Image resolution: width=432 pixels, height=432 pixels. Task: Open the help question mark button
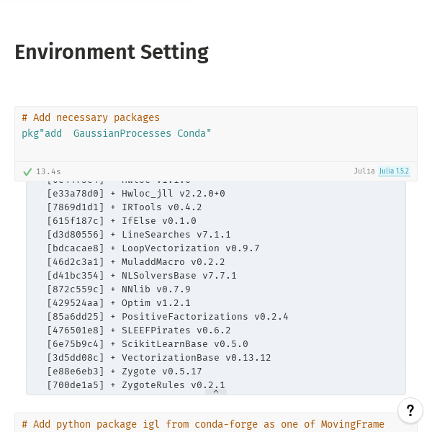tap(410, 410)
